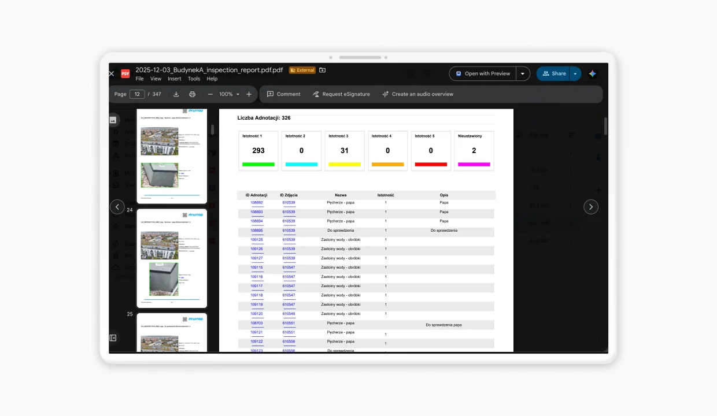
Task: Open the Insert menu
Action: coord(175,79)
